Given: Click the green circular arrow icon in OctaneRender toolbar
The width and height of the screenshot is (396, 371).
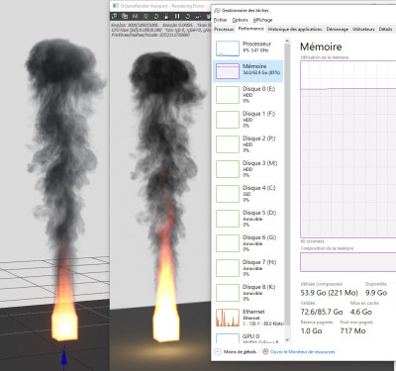Looking at the screenshot, I should coord(156,16).
